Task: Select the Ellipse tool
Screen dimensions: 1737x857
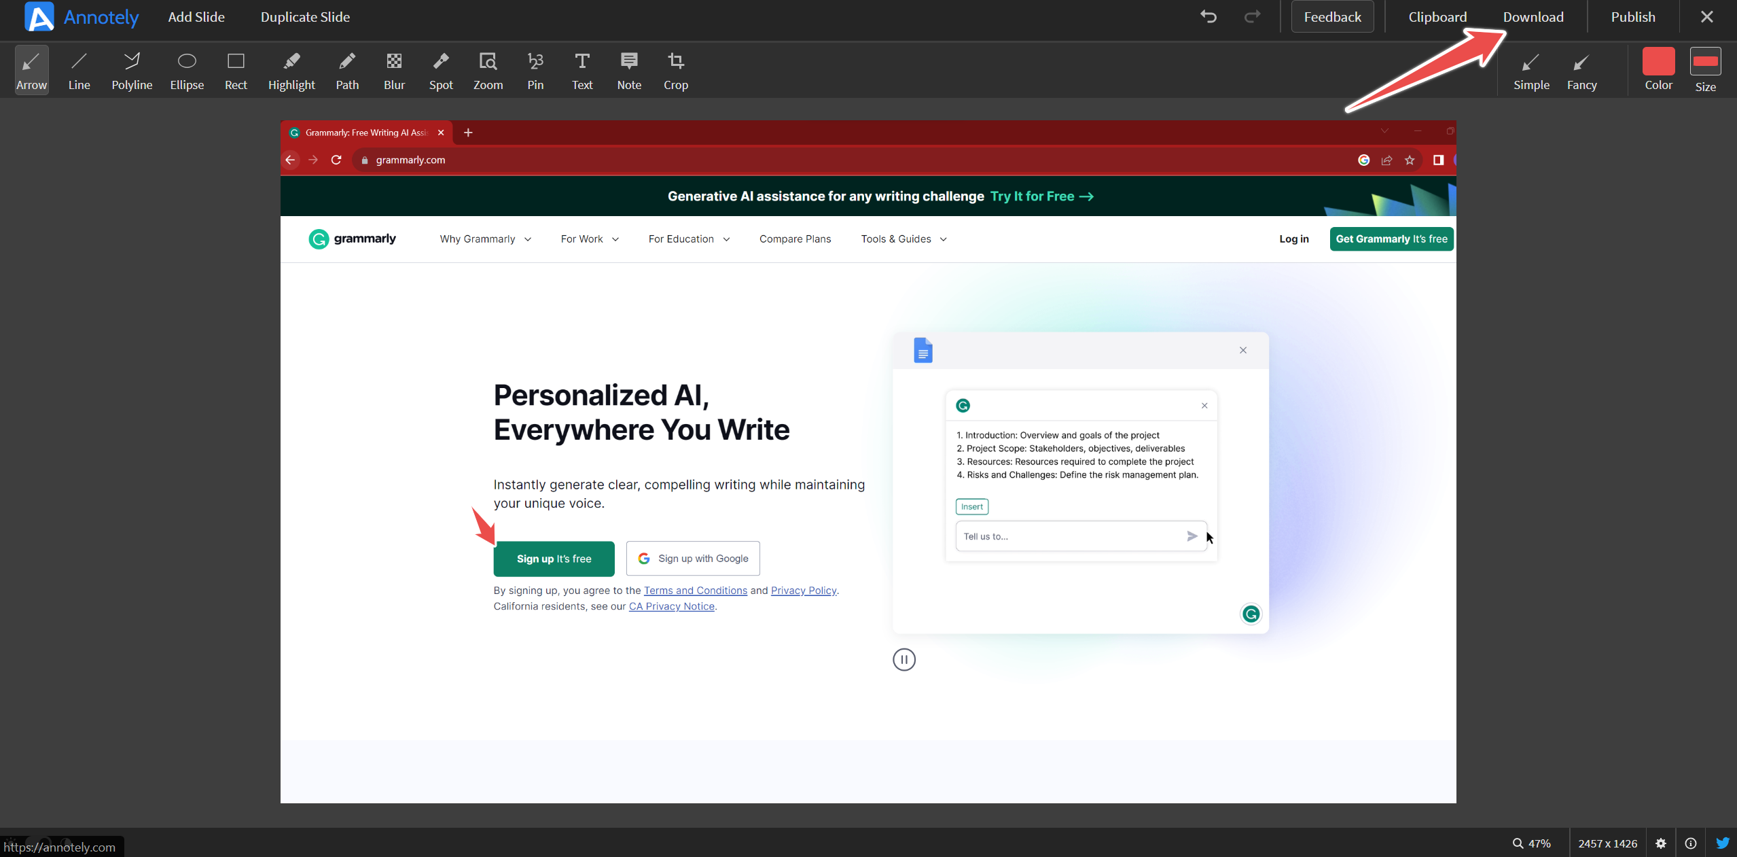Action: pyautogui.click(x=187, y=70)
